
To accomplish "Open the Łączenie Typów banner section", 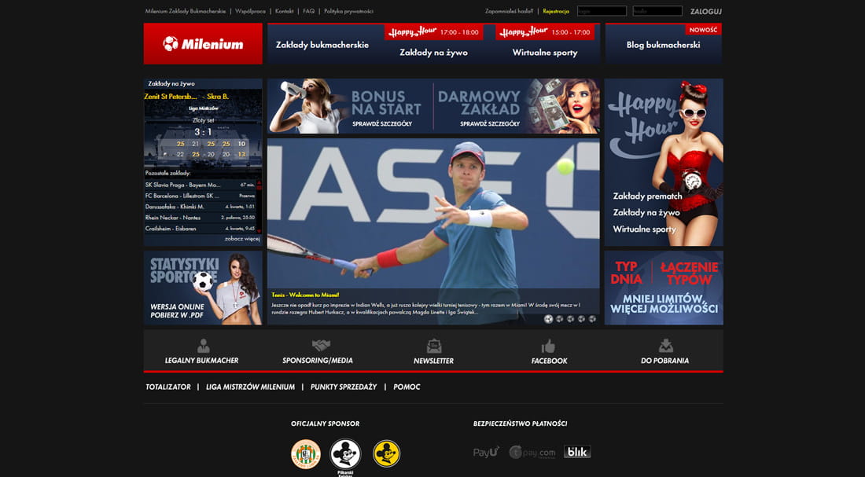I will pyautogui.click(x=689, y=273).
